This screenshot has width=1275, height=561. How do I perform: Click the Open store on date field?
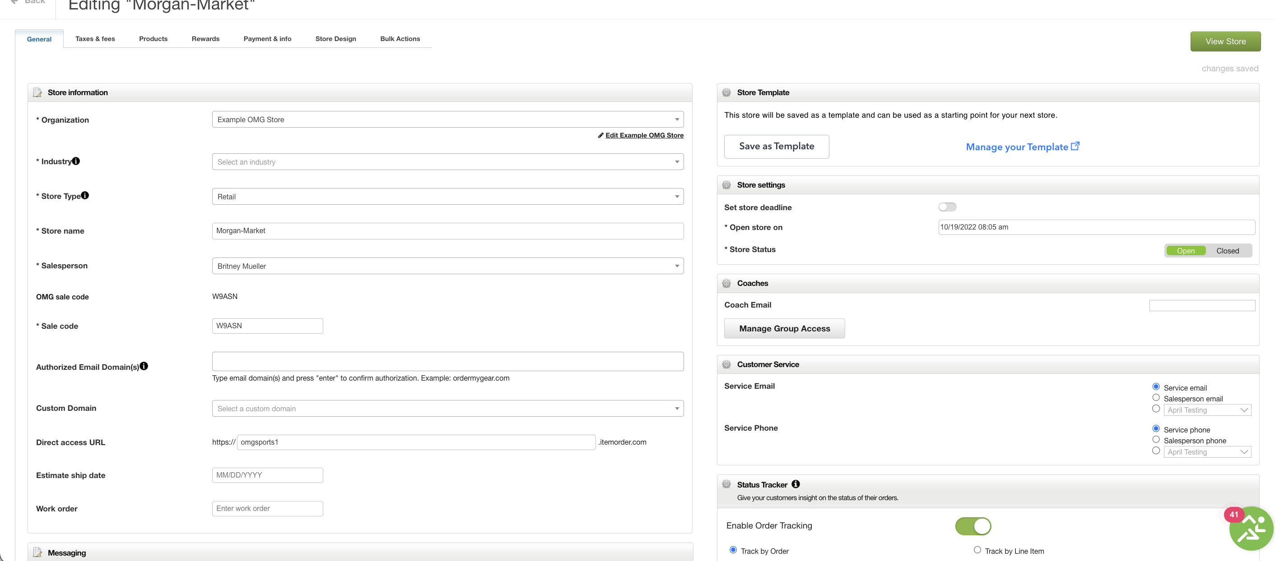[x=1096, y=227]
